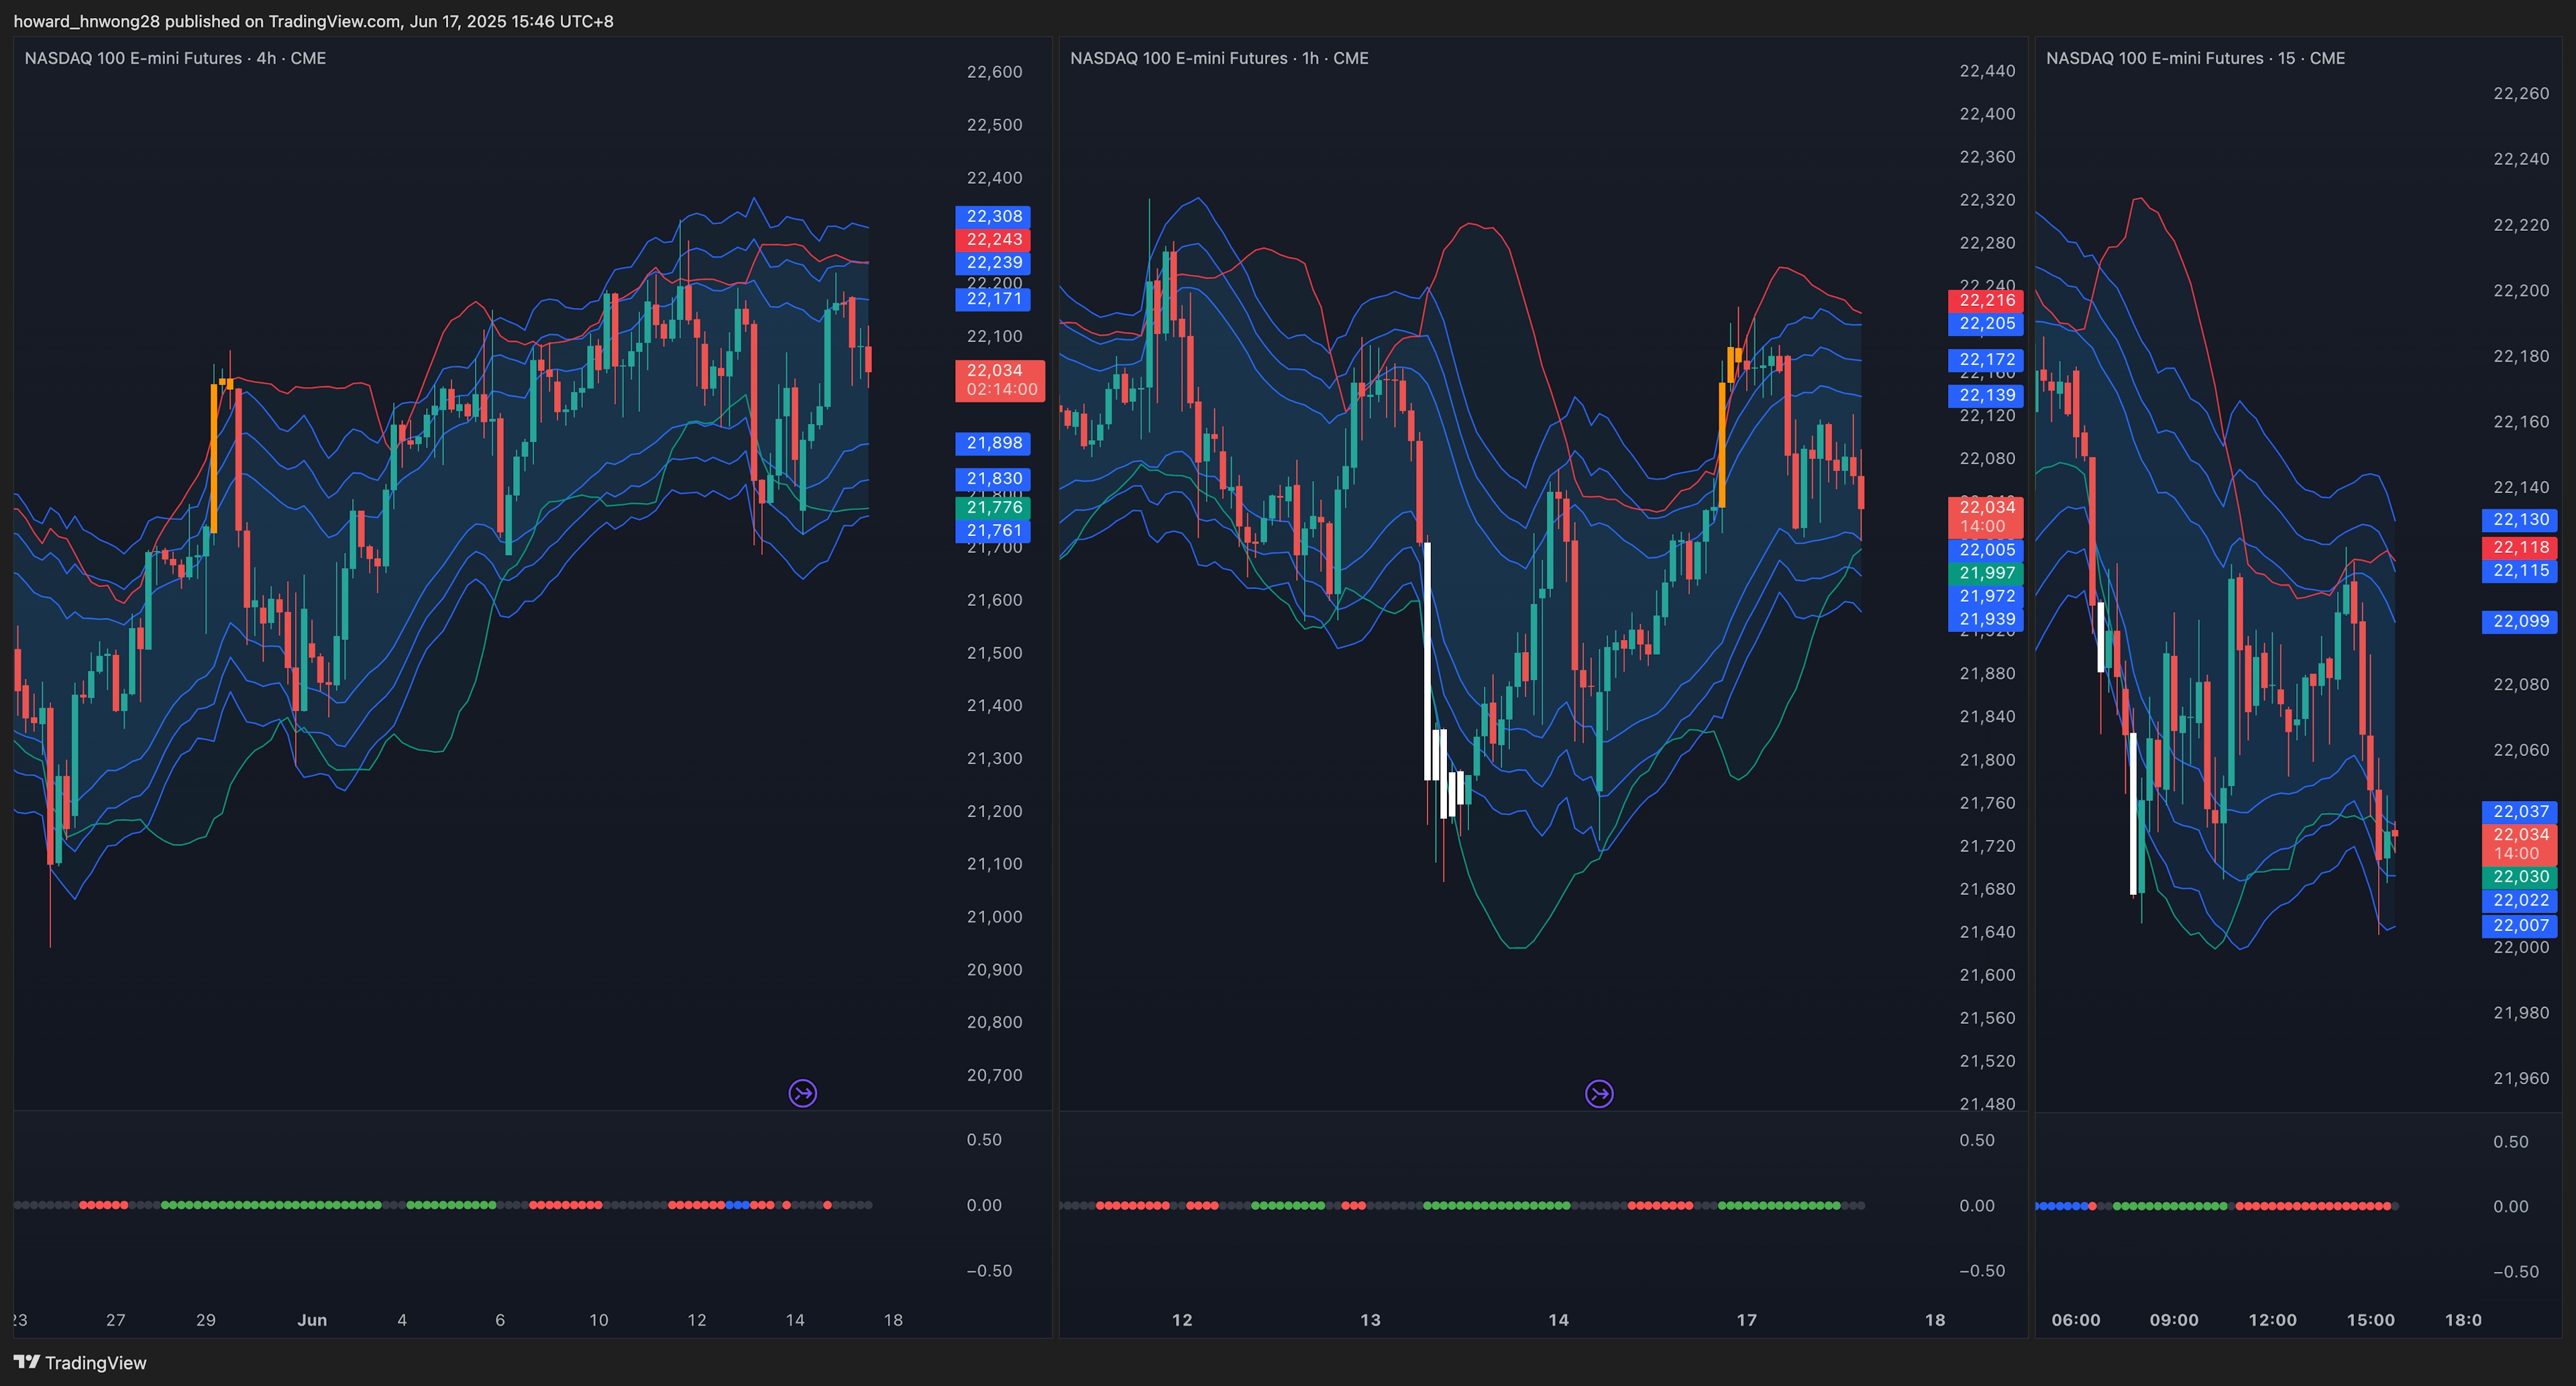This screenshot has height=1386, width=2576.
Task: Click the howard_hnwong28 published header text
Action: [x=313, y=21]
